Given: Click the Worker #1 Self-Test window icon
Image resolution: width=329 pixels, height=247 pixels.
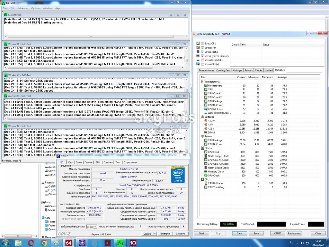Looking at the screenshot, I should pyautogui.click(x=6, y=44).
